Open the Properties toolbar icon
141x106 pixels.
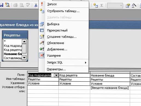coord(128,5)
